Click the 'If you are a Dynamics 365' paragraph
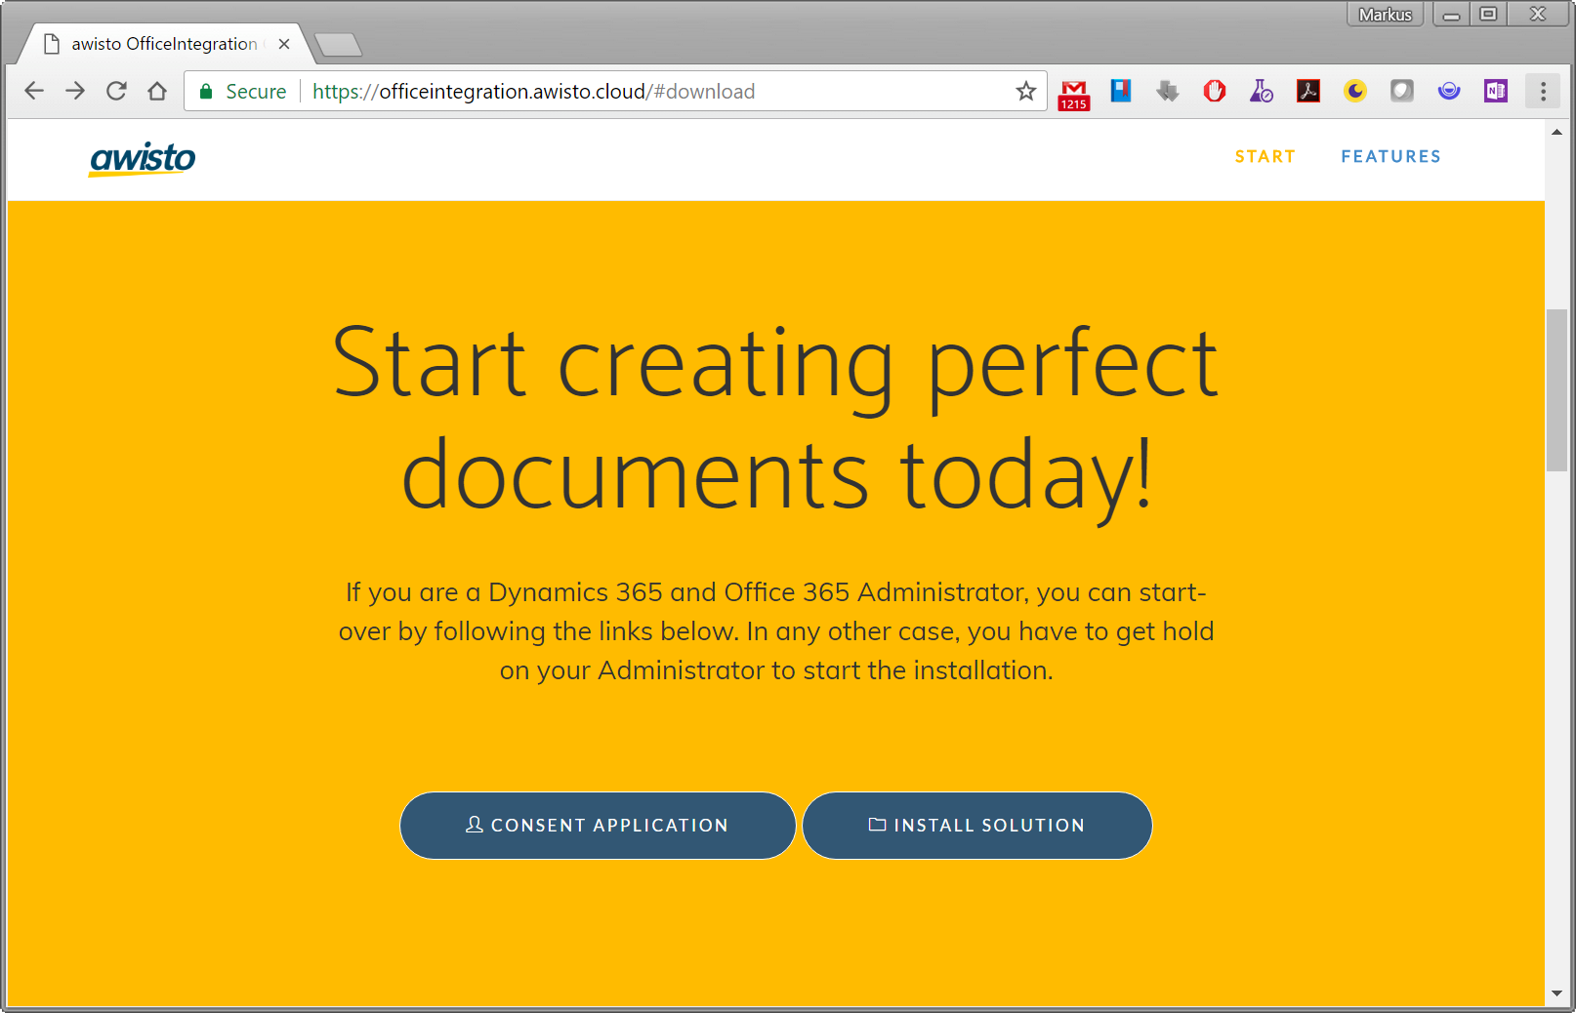The height and width of the screenshot is (1013, 1576). tap(775, 631)
